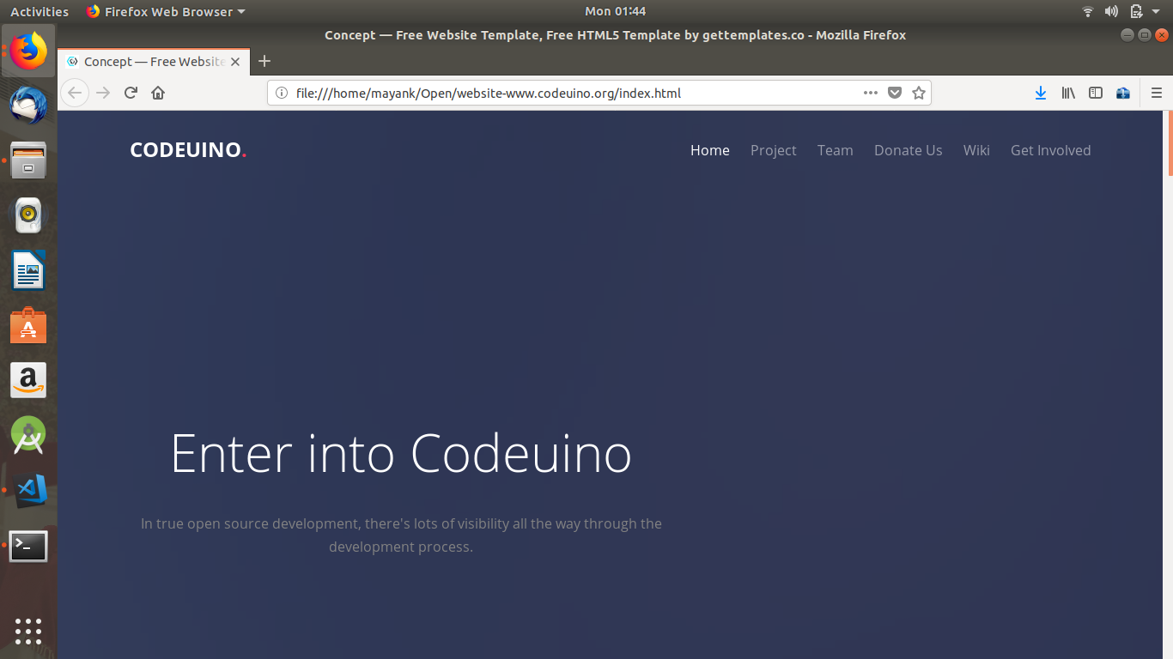Open page actions three-dot menu

click(x=870, y=93)
